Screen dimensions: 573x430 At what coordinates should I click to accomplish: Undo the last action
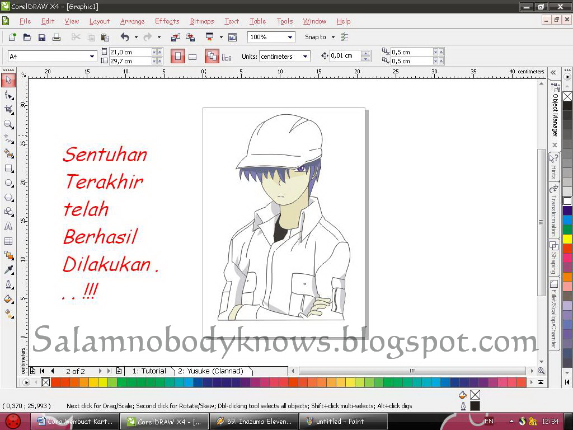pyautogui.click(x=125, y=37)
